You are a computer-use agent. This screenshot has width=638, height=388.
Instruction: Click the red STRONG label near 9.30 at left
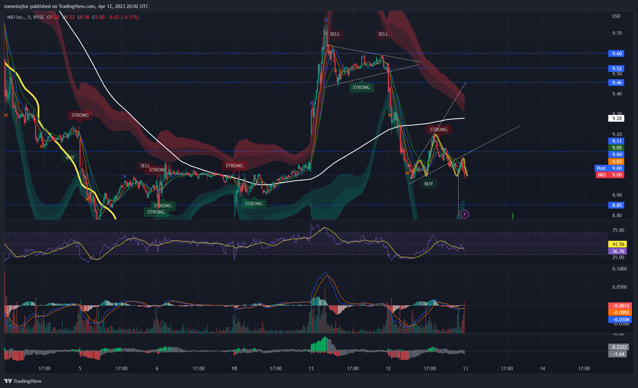(80, 115)
